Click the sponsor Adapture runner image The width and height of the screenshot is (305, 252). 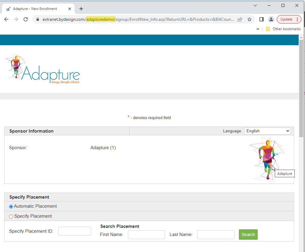[x=267, y=159]
